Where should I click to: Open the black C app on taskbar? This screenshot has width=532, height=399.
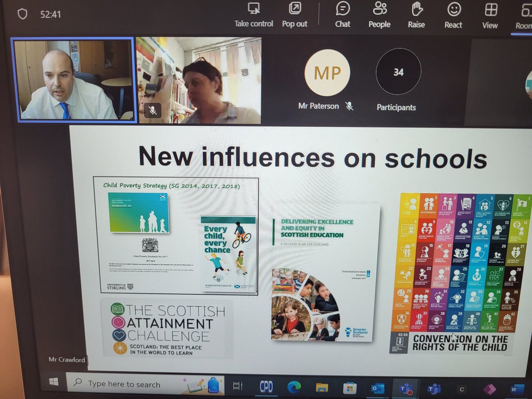coord(462,389)
